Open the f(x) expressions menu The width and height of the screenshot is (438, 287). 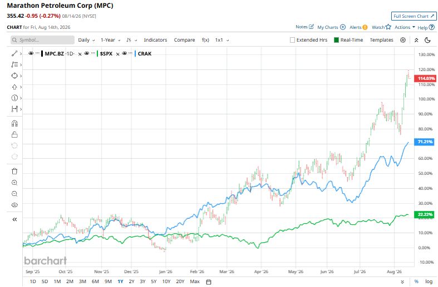(x=205, y=40)
